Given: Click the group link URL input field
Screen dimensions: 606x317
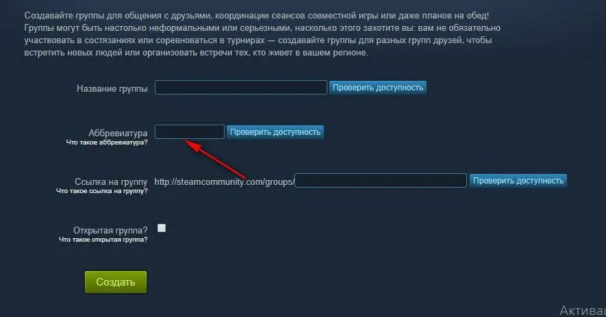Looking at the screenshot, I should (x=381, y=181).
